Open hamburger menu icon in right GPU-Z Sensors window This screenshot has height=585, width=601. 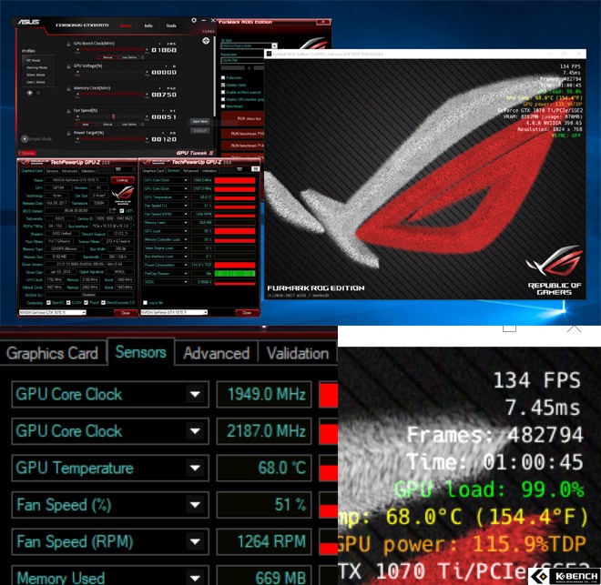click(x=255, y=169)
